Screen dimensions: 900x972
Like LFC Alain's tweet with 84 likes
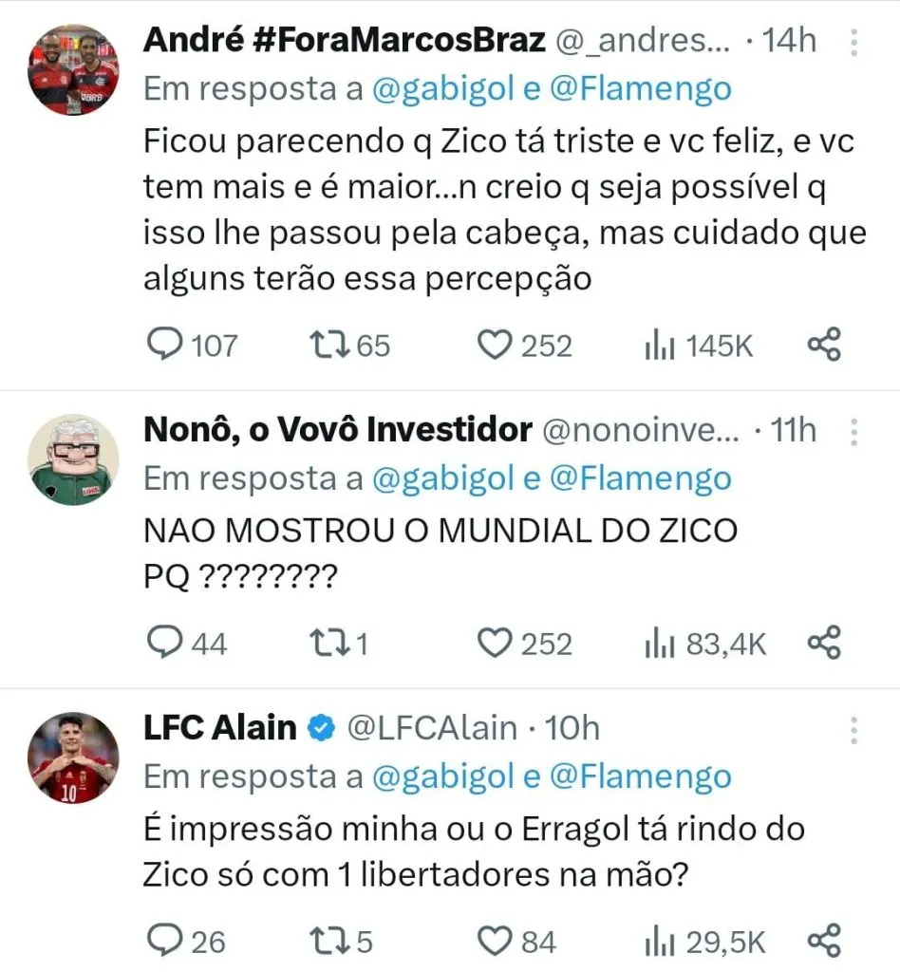click(x=494, y=941)
